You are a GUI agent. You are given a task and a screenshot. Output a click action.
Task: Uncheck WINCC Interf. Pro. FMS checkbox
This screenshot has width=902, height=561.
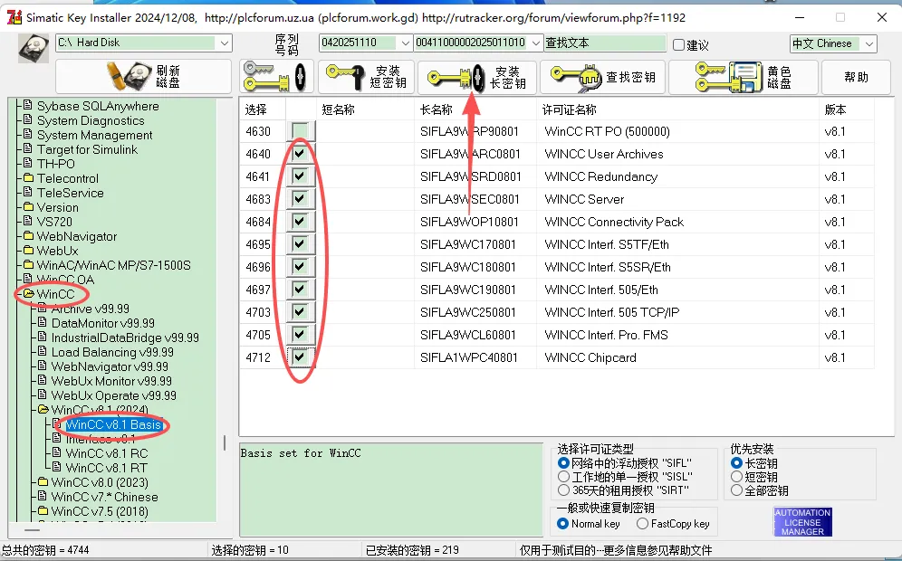(x=300, y=335)
